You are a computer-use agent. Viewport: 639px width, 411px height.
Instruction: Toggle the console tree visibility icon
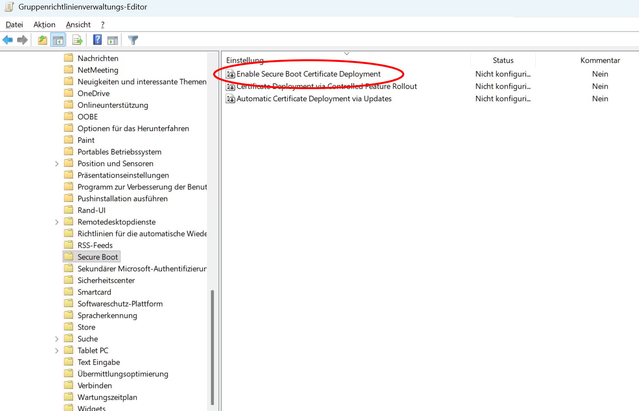click(58, 39)
